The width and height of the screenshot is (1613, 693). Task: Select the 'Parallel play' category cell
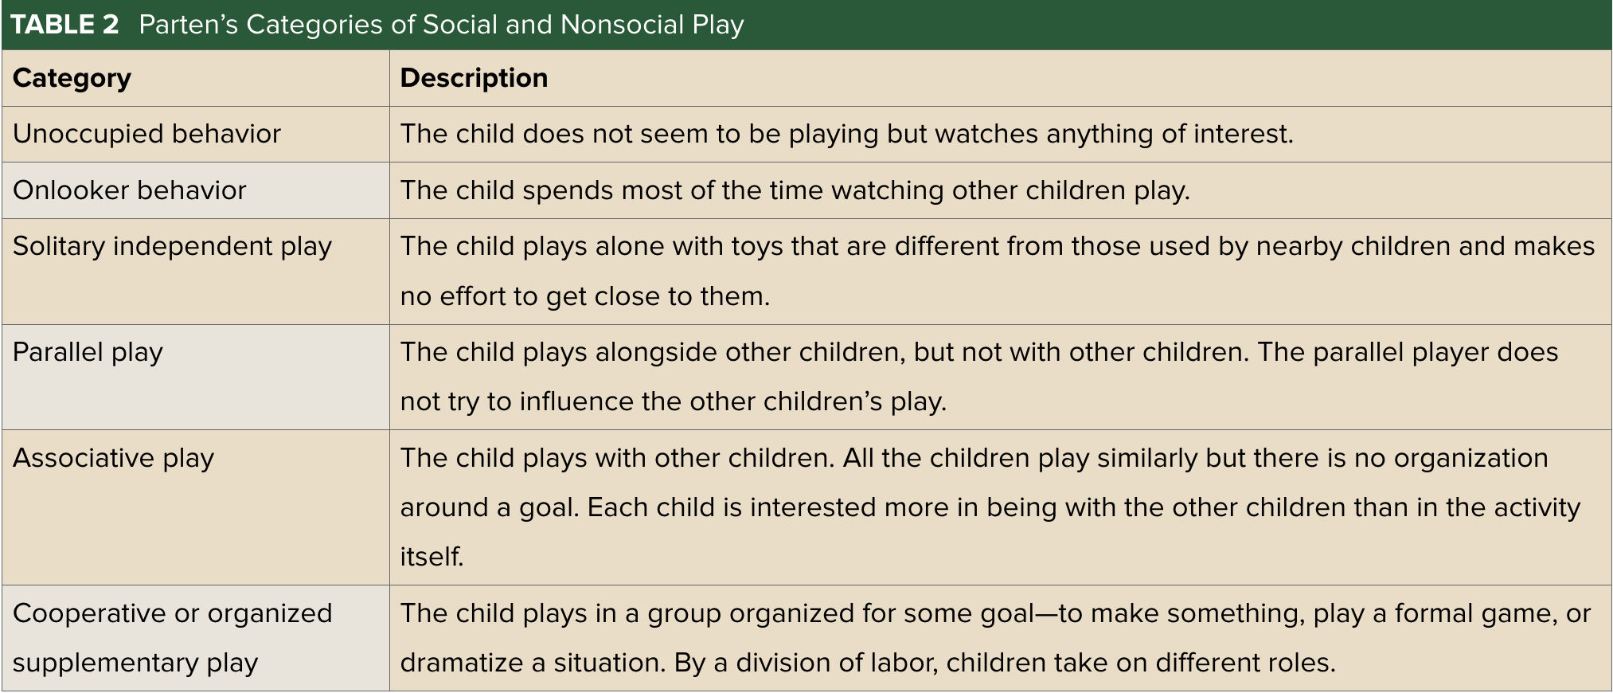(88, 352)
